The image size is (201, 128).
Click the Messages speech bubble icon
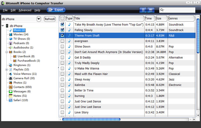coord(10,91)
